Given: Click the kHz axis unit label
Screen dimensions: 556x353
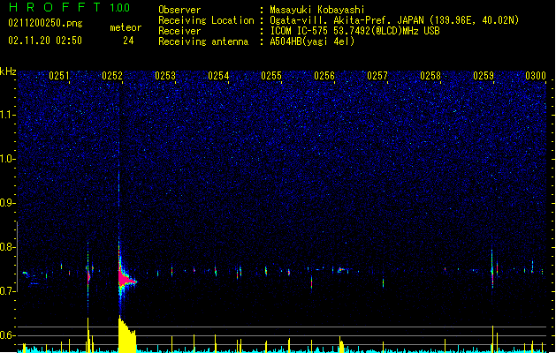Looking at the screenshot, I should (8, 71).
